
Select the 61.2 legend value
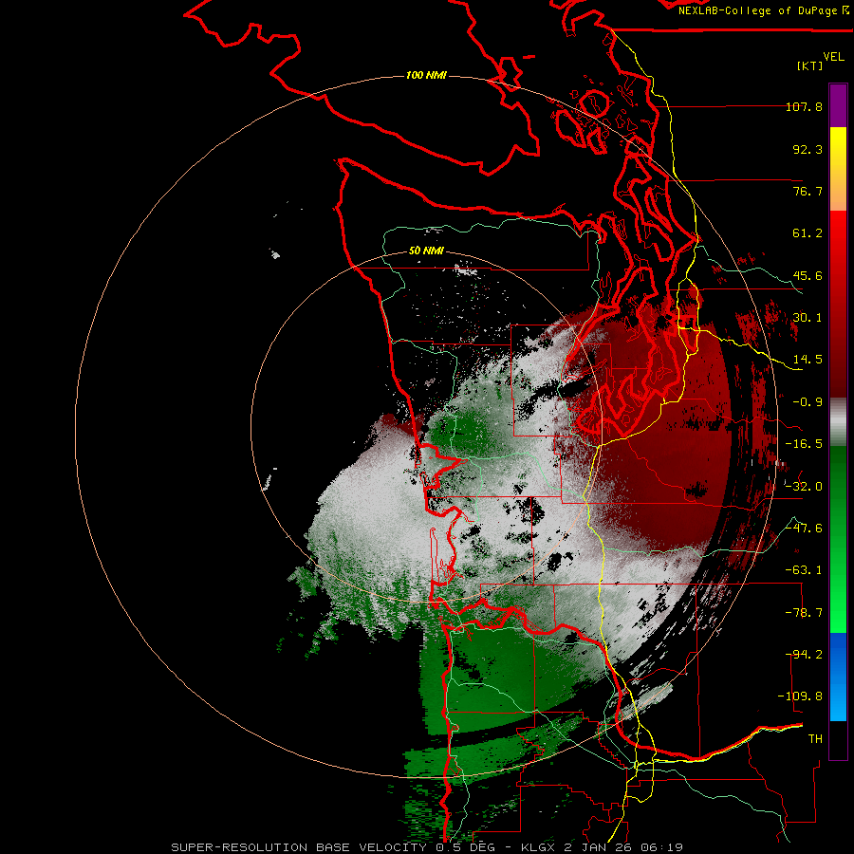point(808,233)
